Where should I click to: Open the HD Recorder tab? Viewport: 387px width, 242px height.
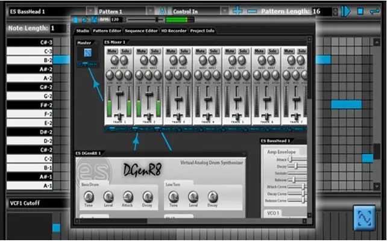pyautogui.click(x=174, y=30)
